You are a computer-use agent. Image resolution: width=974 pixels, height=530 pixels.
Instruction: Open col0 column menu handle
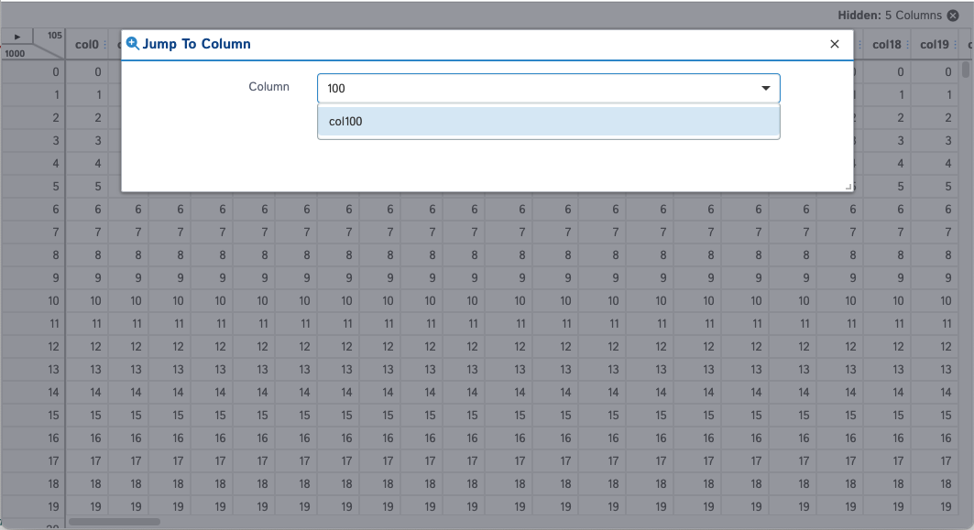point(104,45)
